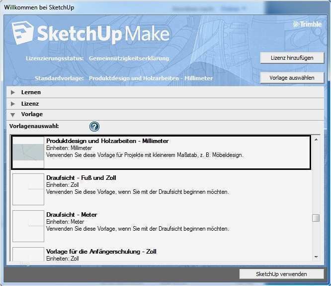Click the template list scrollbar thumb
The image size is (331, 286).
(x=316, y=218)
